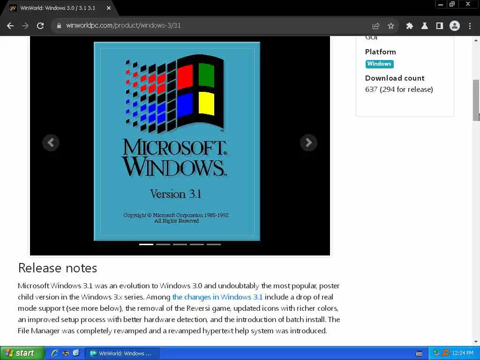Viewport: 480px width, 360px height.
Task: Close the WinWorld browser tab
Action: click(x=109, y=8)
